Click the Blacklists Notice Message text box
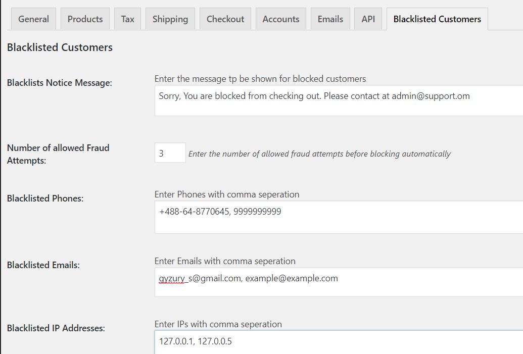Screen dimensions: 523x354 [x=339, y=100]
